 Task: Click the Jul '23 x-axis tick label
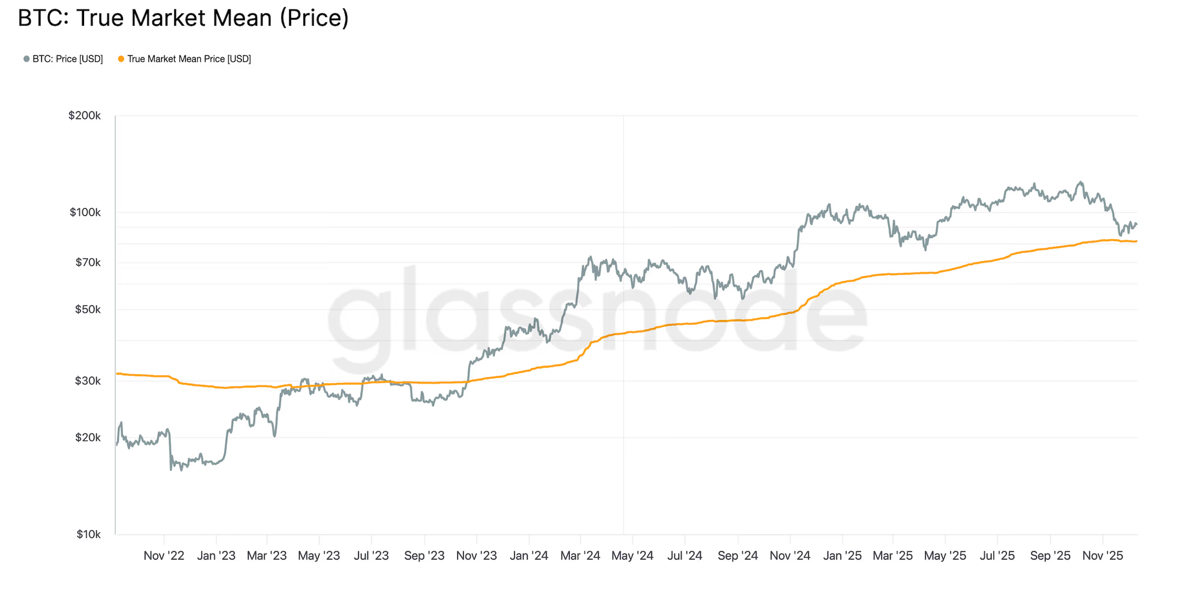pyautogui.click(x=371, y=556)
